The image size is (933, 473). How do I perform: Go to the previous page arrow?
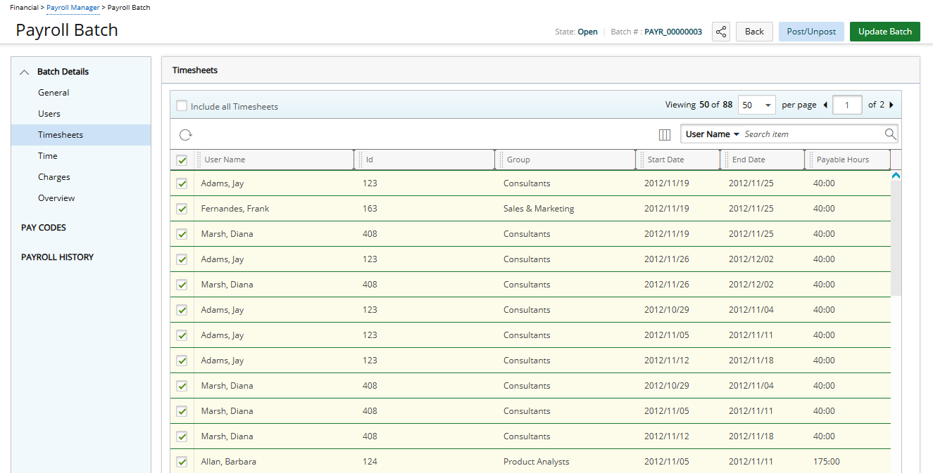pos(825,105)
